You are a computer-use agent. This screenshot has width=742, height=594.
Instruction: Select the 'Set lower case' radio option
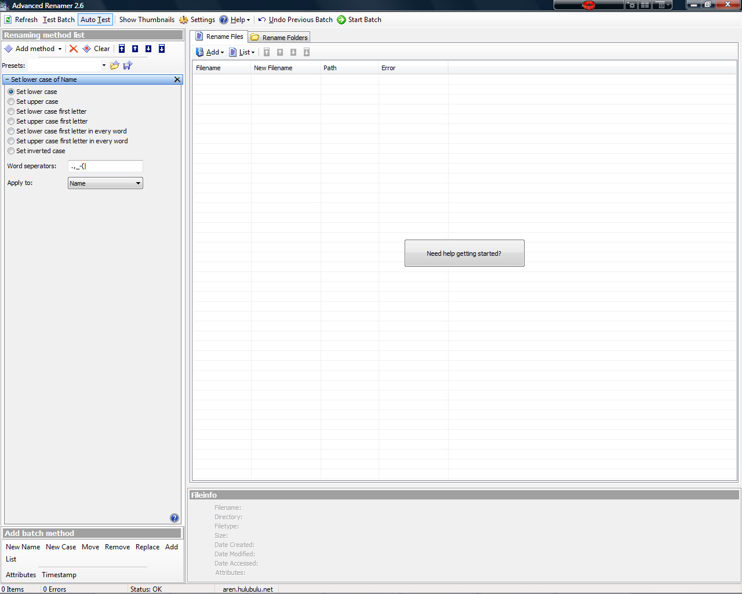point(11,92)
